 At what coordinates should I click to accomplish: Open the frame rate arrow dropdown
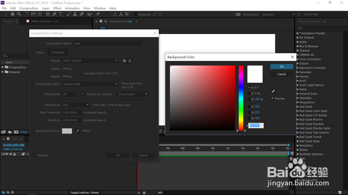click(x=82, y=94)
